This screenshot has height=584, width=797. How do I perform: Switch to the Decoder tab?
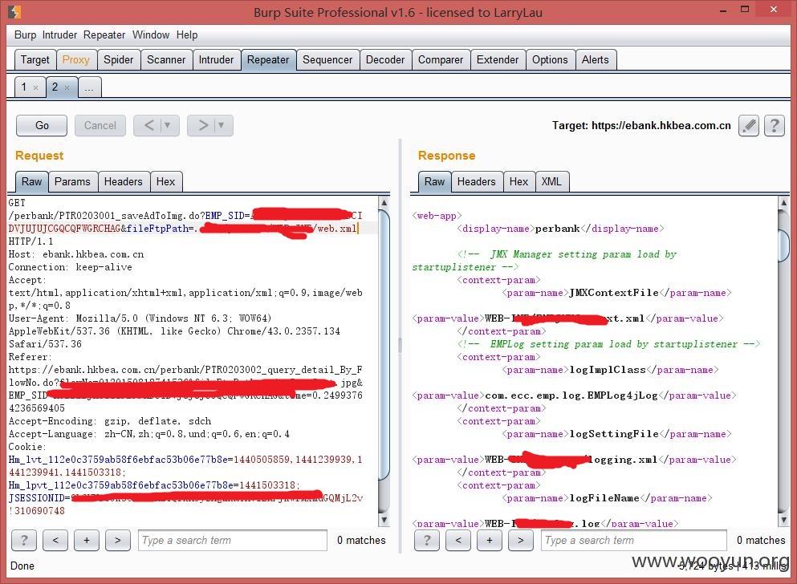(x=385, y=60)
